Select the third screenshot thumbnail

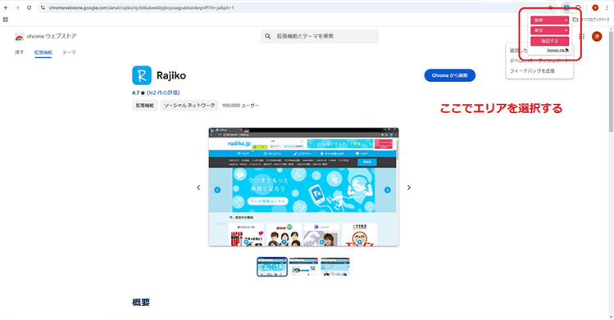point(335,267)
